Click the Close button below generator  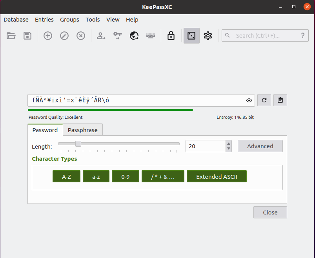(x=270, y=212)
